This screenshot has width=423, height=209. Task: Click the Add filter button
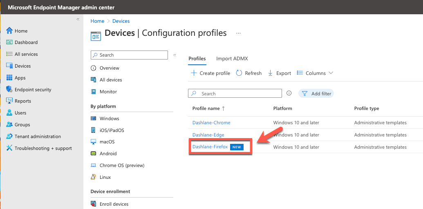pos(316,94)
